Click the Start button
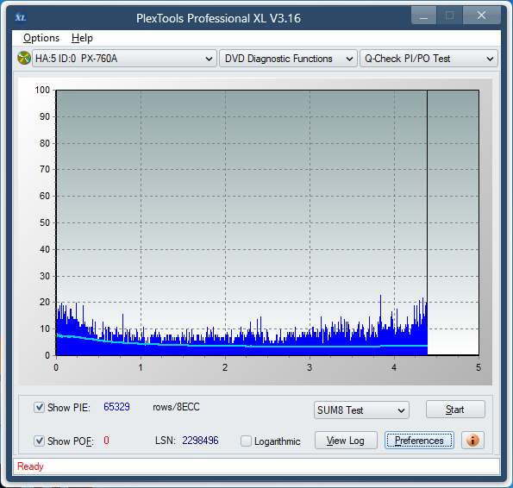Viewport: 513px width, 488px height. pyautogui.click(x=455, y=410)
